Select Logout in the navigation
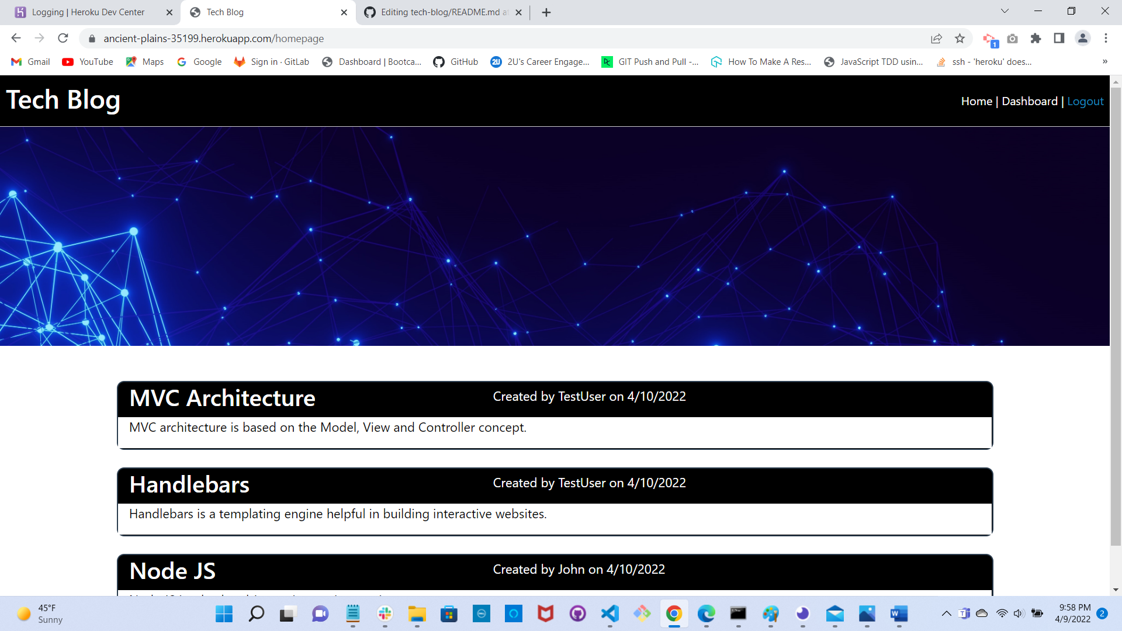1122x631 pixels. click(x=1085, y=100)
